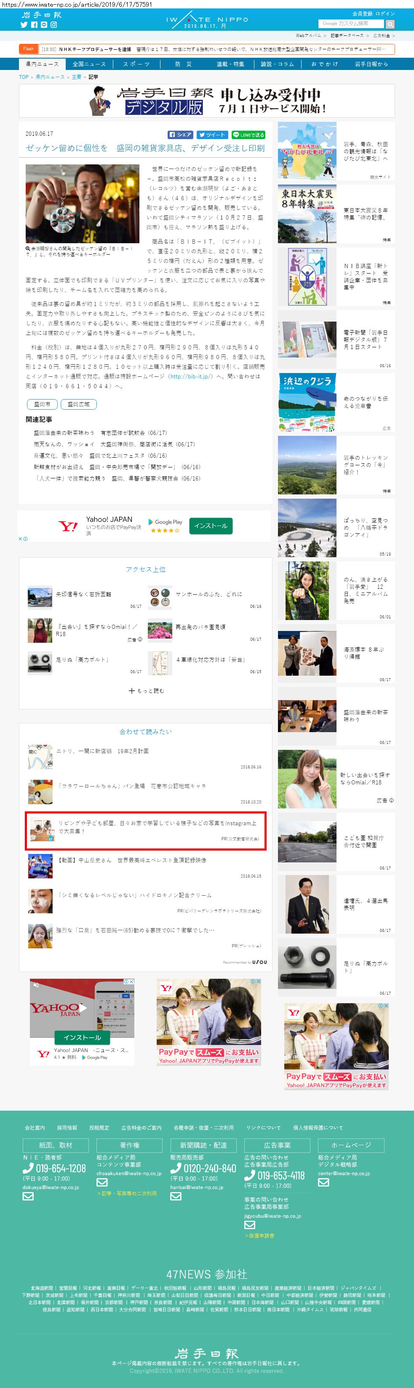Go to TOP in the breadcrumb
The height and width of the screenshot is (1388, 414).
pyautogui.click(x=24, y=77)
